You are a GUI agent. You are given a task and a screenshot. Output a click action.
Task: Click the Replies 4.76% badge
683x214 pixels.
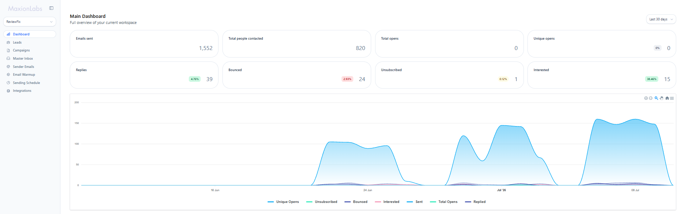195,79
